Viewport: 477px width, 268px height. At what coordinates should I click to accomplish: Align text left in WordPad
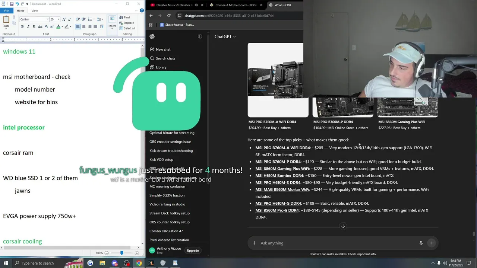coord(78,26)
